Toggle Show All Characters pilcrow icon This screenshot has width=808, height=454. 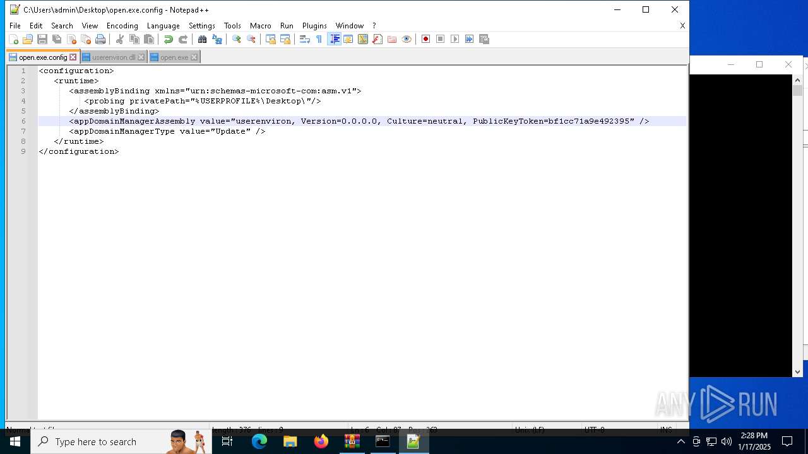[319, 39]
